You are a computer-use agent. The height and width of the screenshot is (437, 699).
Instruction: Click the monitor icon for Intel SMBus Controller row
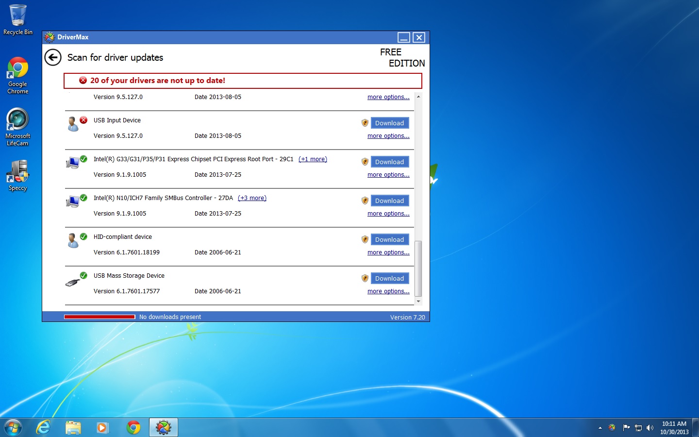(73, 202)
